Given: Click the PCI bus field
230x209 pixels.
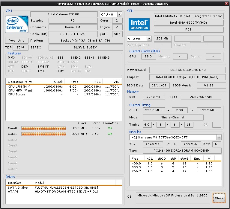Looking at the screenshot, I should [x=189, y=30].
